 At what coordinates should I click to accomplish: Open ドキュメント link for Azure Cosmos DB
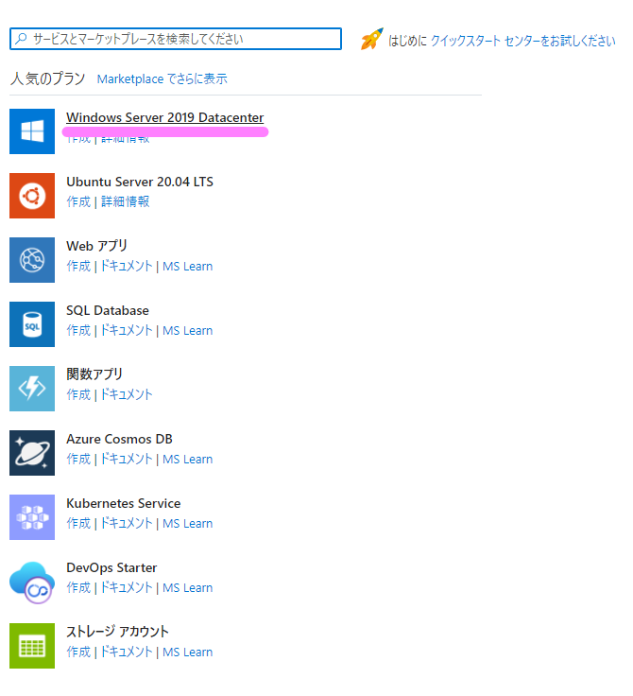coord(127,459)
